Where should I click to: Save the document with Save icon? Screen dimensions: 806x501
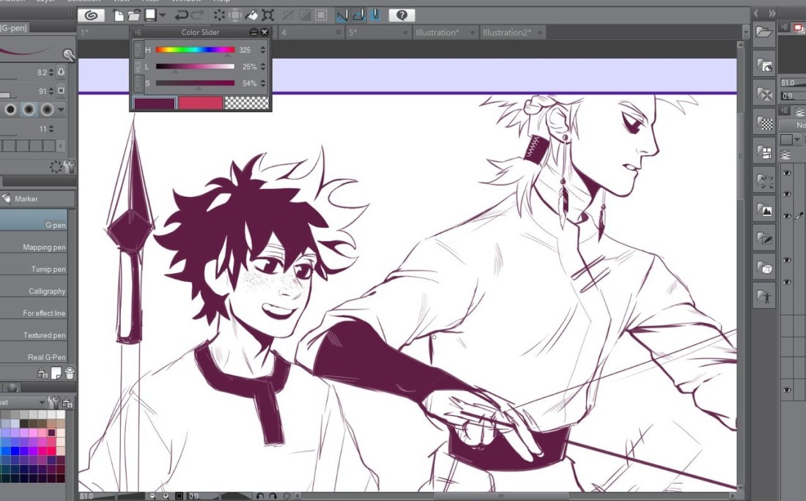coord(150,15)
